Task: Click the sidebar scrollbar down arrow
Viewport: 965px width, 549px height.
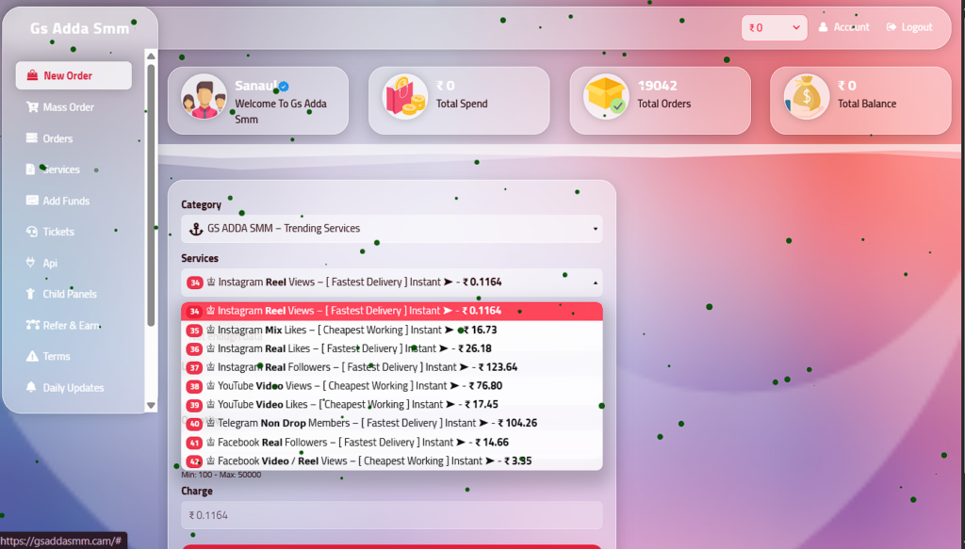Action: click(x=151, y=405)
